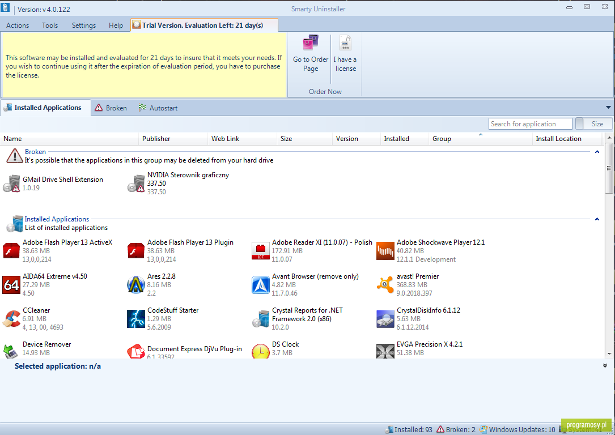
Task: Collapse the Installed Applications group
Action: (x=597, y=219)
